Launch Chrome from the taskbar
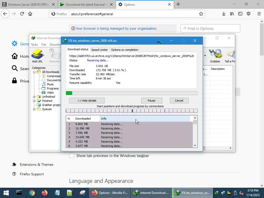 32,193
